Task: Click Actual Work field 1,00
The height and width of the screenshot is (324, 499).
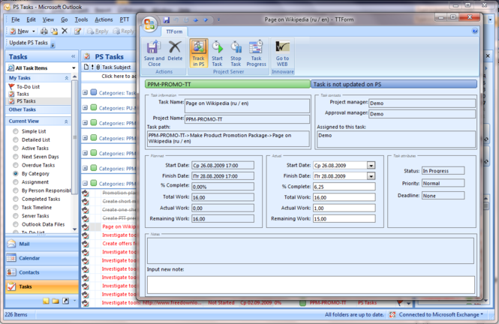Action: click(344, 208)
